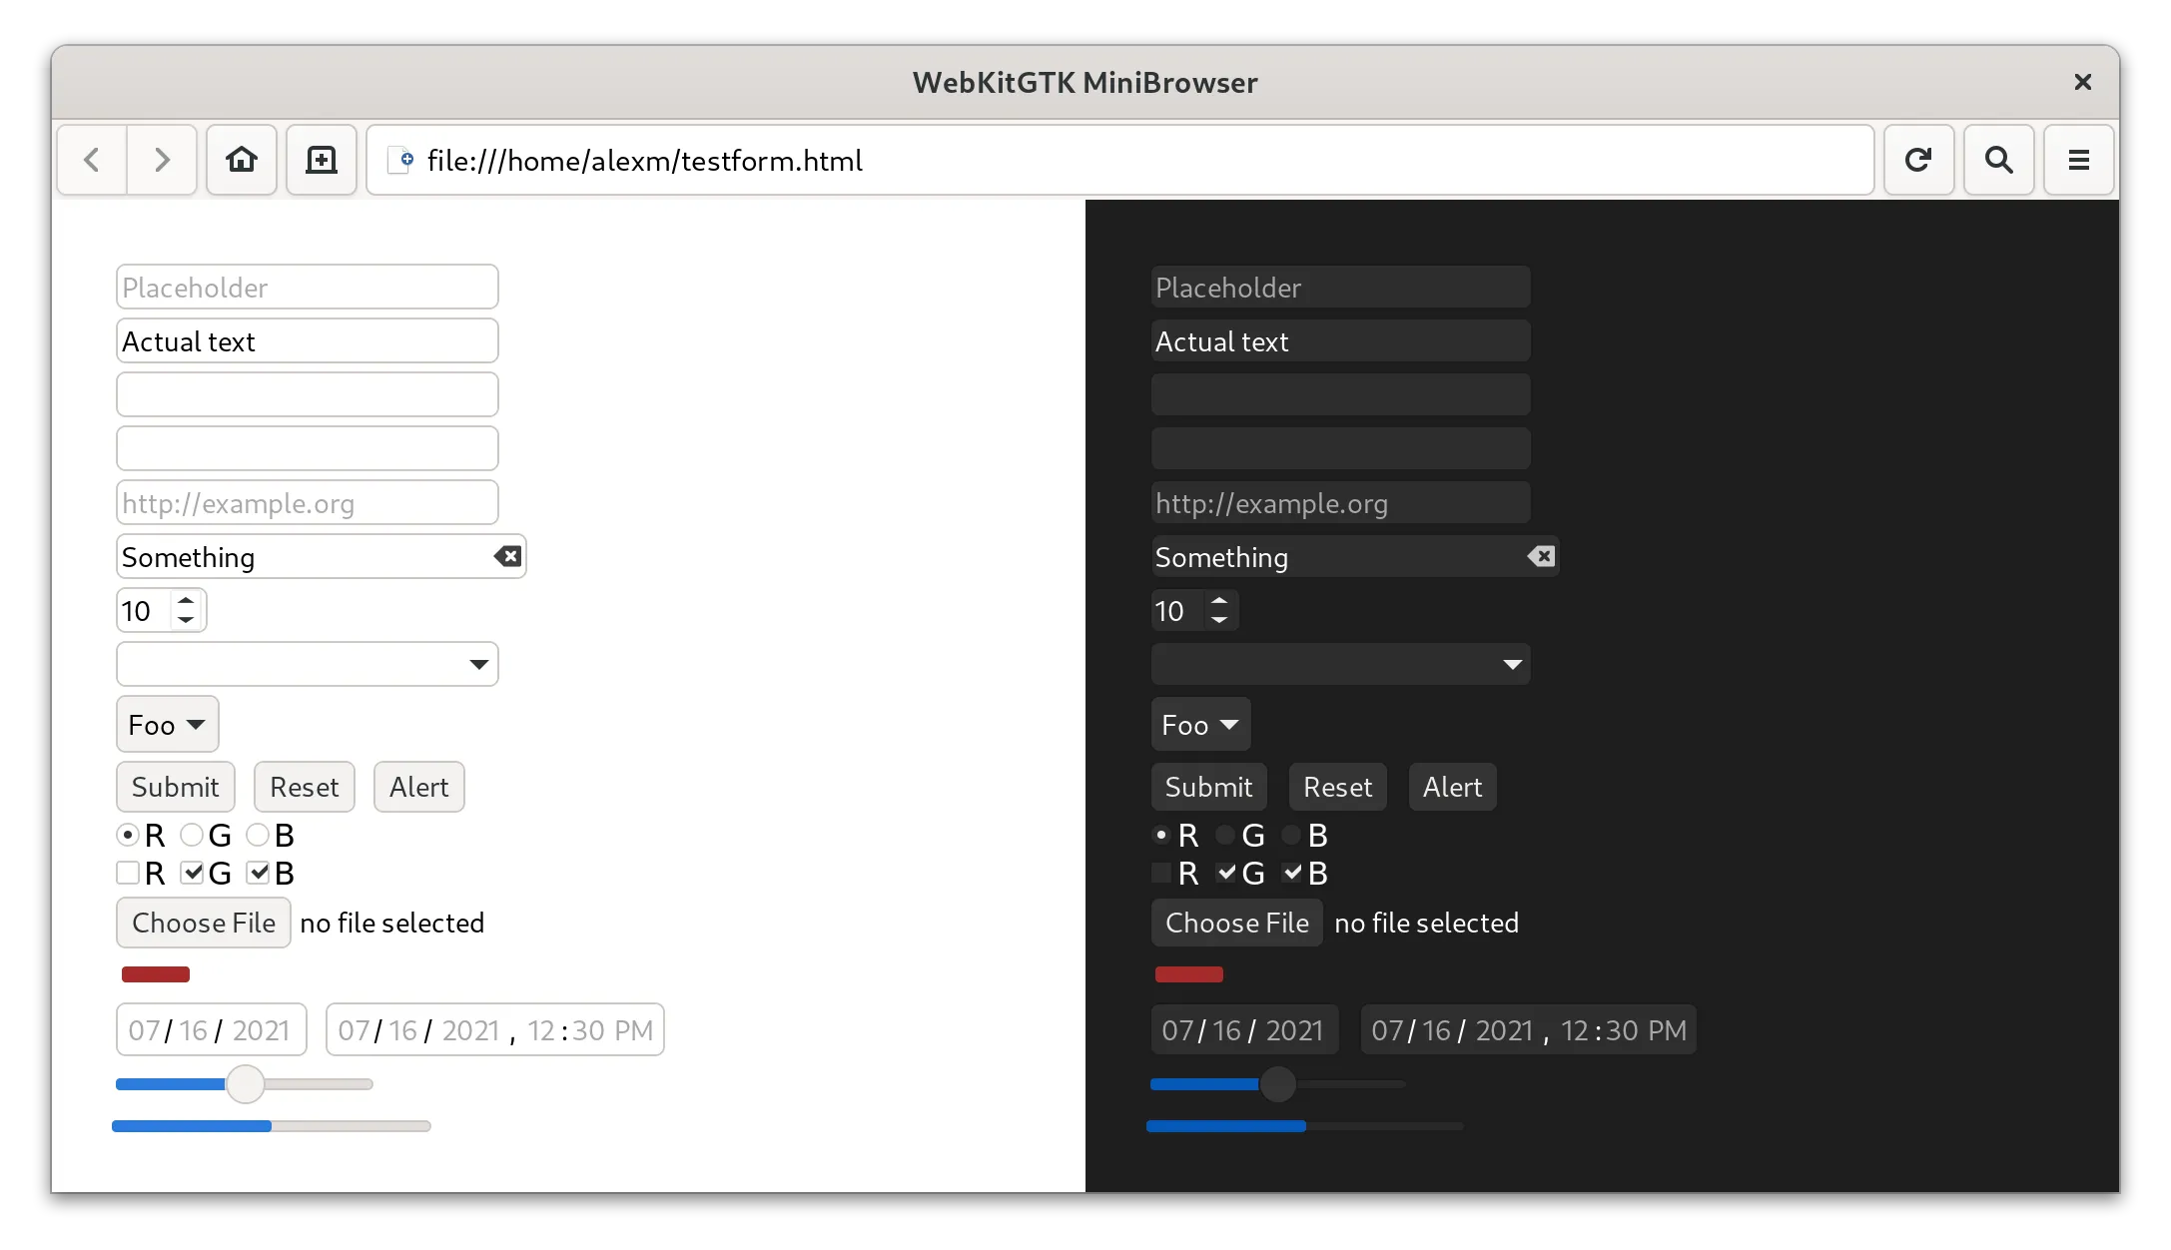Viewport: 2171px width, 1250px height.
Task: Click the forward navigation arrow
Action: (162, 160)
